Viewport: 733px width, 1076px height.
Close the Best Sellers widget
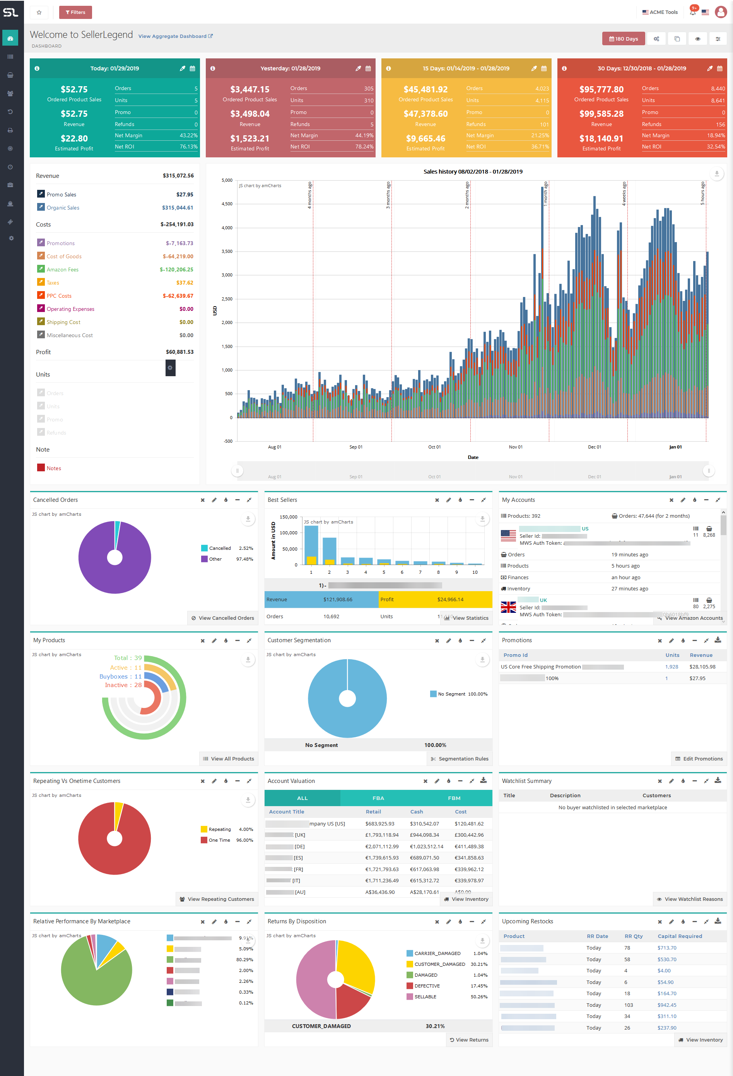coord(437,500)
